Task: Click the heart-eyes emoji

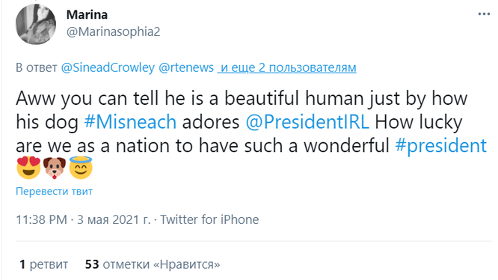Action: point(28,168)
